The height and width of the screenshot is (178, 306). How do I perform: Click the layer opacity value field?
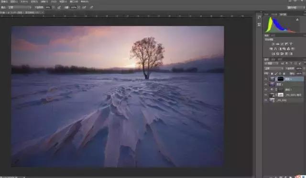coord(298,69)
